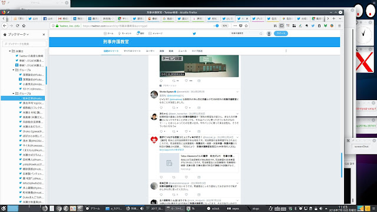Viewport: 377px width, 212px height.
Task: Switch to the Facebook tab
Action: [x=48, y=18]
